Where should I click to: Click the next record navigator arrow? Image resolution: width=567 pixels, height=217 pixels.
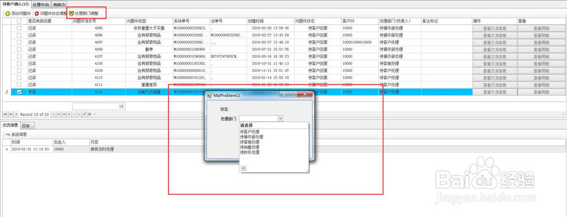coord(54,114)
